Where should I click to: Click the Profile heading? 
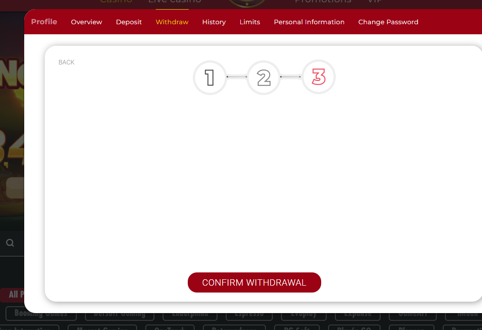[44, 22]
